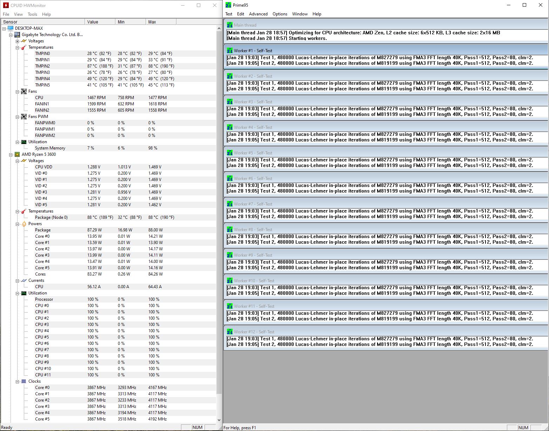Click the Max column header
Screen dimensions: 549x431
point(161,22)
